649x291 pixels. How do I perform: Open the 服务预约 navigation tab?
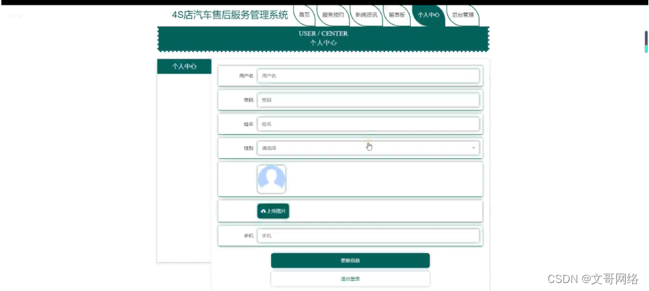coord(333,15)
